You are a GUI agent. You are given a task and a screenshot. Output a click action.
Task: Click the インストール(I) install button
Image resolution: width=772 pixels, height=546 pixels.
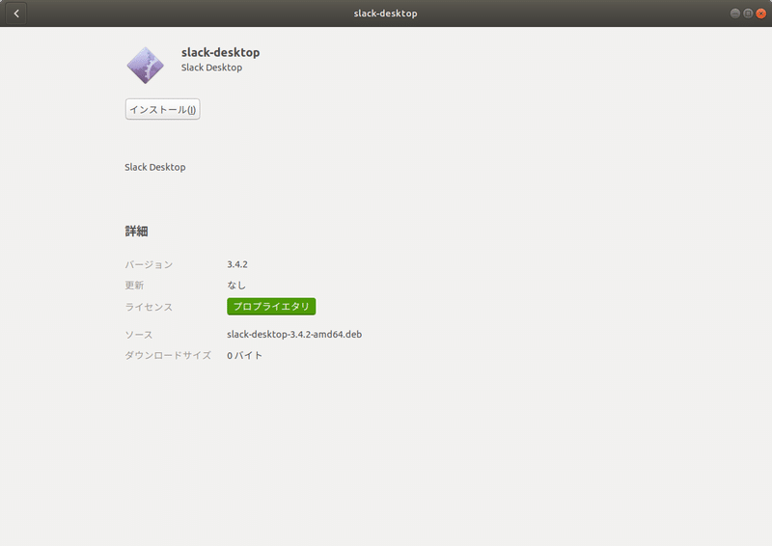[x=162, y=109]
